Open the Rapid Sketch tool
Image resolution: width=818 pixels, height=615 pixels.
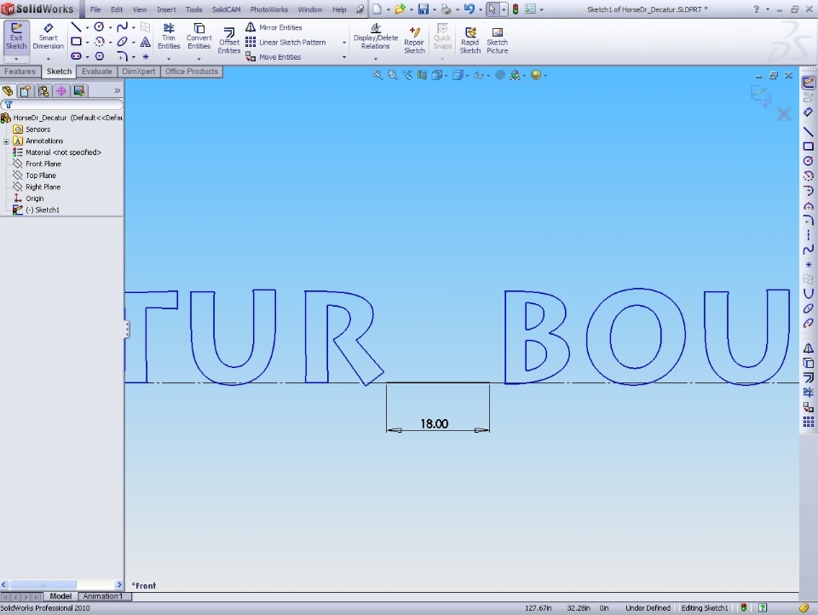[x=470, y=41]
